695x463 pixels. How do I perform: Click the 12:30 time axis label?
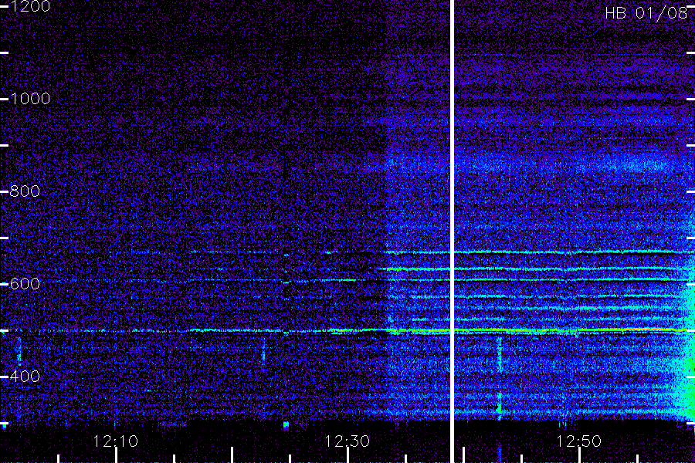coord(347,441)
